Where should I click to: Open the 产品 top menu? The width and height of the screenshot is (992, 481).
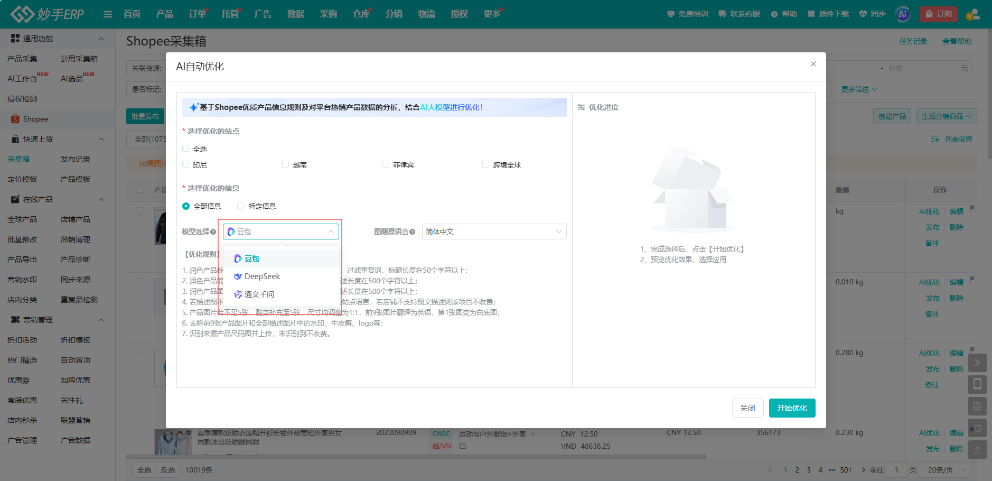(x=165, y=14)
